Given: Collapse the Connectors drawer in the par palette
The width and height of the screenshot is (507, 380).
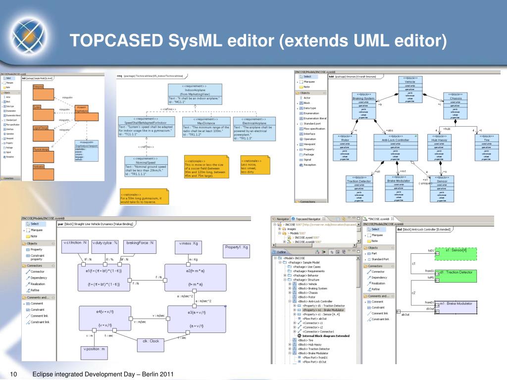Looking at the screenshot, I should pyautogui.click(x=39, y=266).
